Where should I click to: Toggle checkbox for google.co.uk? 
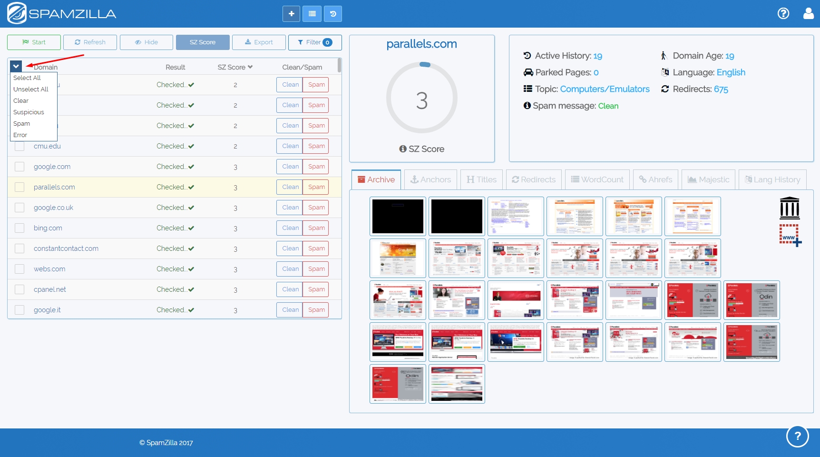tap(20, 208)
